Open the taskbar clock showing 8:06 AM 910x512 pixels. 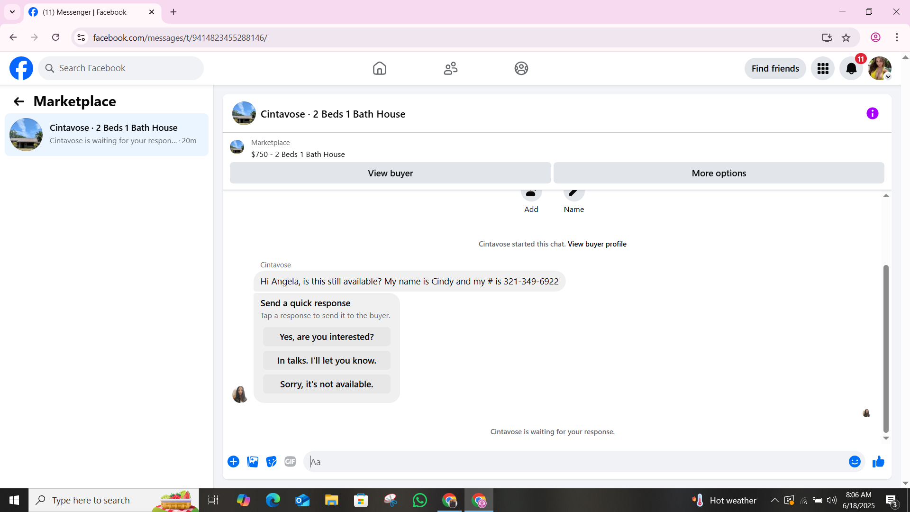pos(858,500)
